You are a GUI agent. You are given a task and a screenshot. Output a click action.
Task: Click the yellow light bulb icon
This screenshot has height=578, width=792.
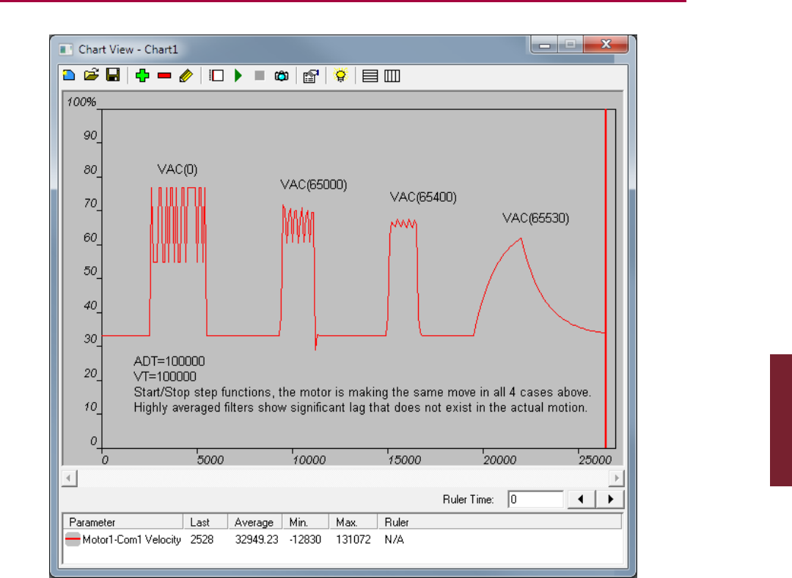coord(341,76)
